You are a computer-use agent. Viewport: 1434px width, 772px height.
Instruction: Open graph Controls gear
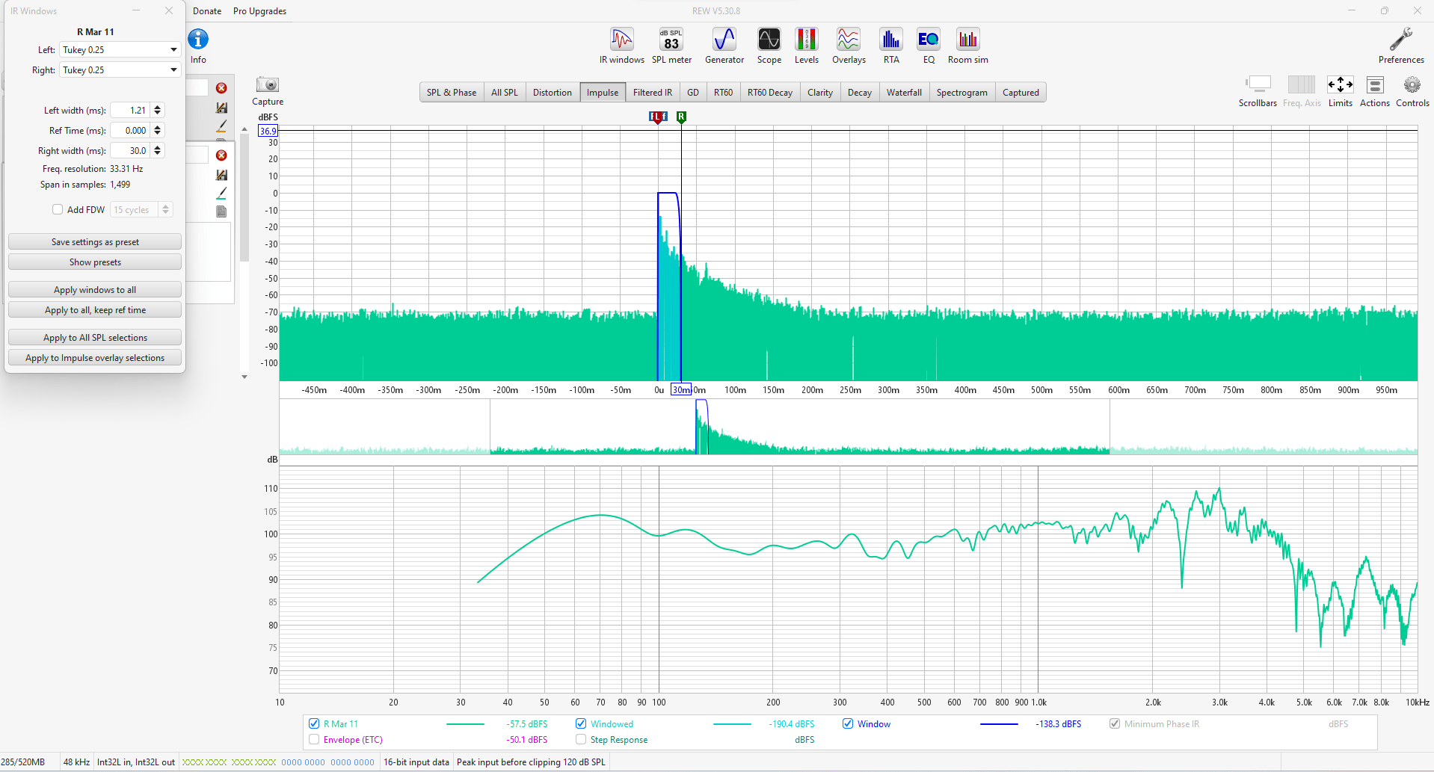pyautogui.click(x=1412, y=91)
